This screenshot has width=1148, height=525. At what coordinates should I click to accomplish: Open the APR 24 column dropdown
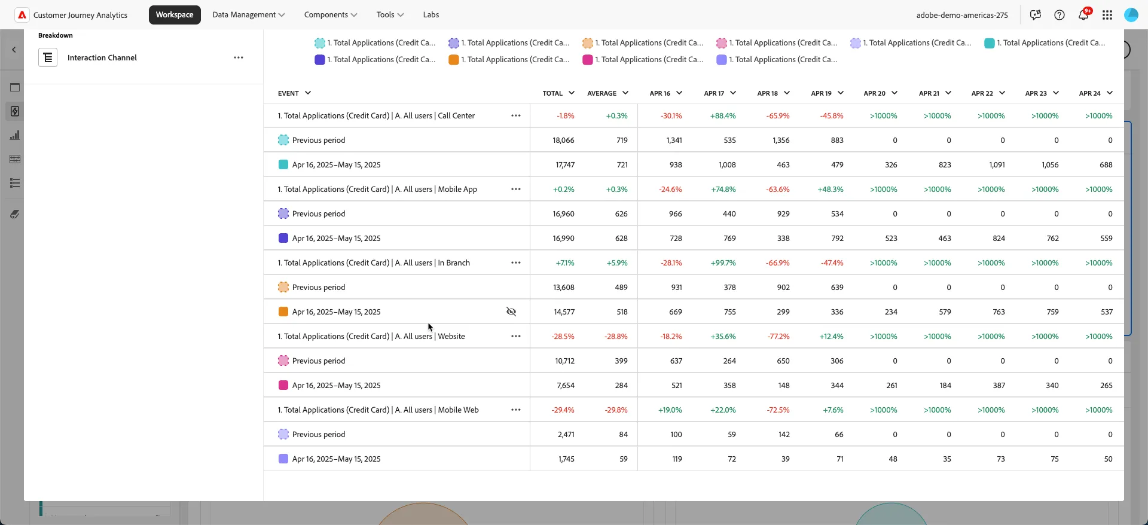pyautogui.click(x=1110, y=93)
